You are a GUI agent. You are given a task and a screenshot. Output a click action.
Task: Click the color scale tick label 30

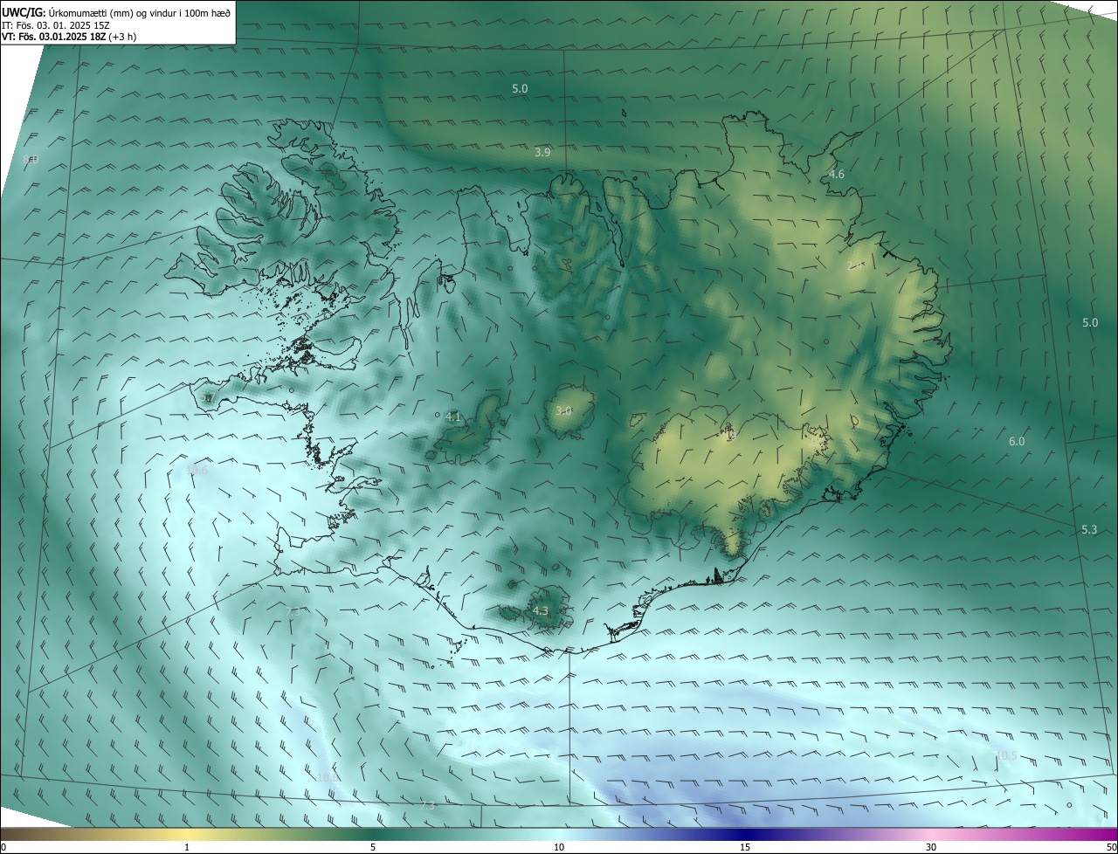931,847
